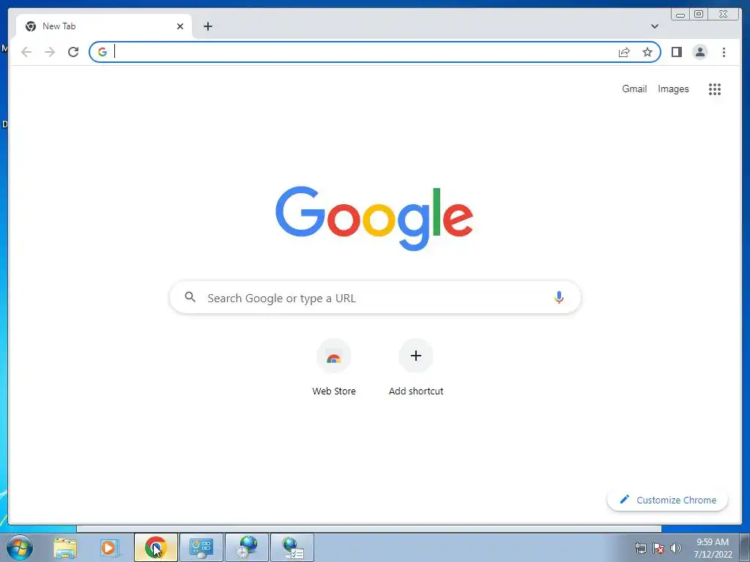The image size is (750, 562).
Task: Share this page icon in address bar
Action: click(624, 52)
